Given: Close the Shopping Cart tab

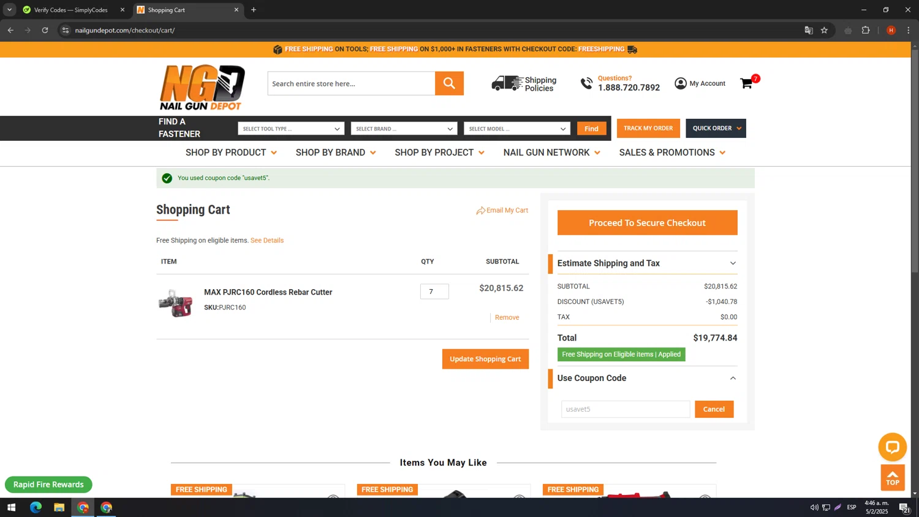Looking at the screenshot, I should [236, 10].
